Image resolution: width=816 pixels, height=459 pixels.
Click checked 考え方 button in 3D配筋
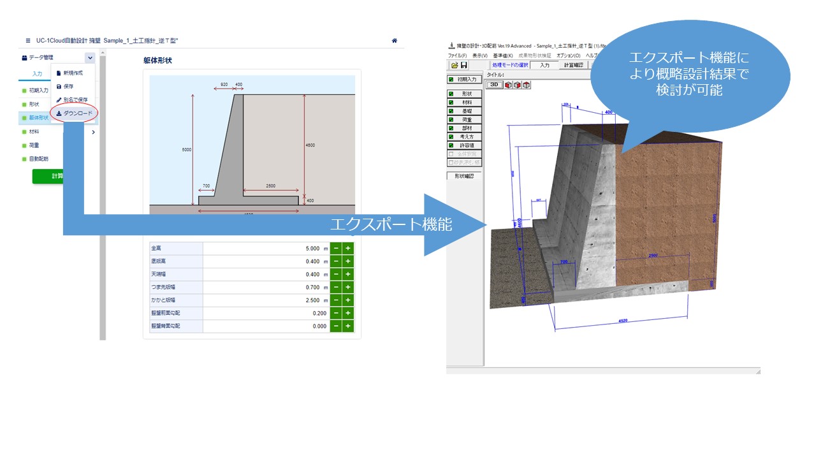(x=465, y=136)
